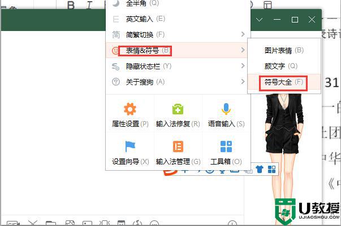This screenshot has height=226, width=341.
Task: Expand arrow beside 表情&符号
Action: click(243, 50)
